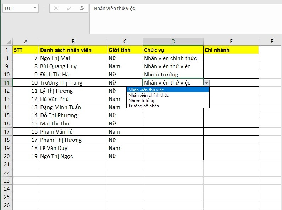282x210 pixels.
Task: Select column A header
Action: point(26,42)
